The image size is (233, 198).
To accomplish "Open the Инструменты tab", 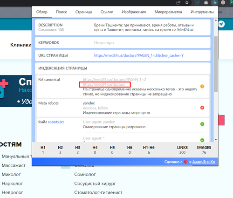I will coord(202,12).
